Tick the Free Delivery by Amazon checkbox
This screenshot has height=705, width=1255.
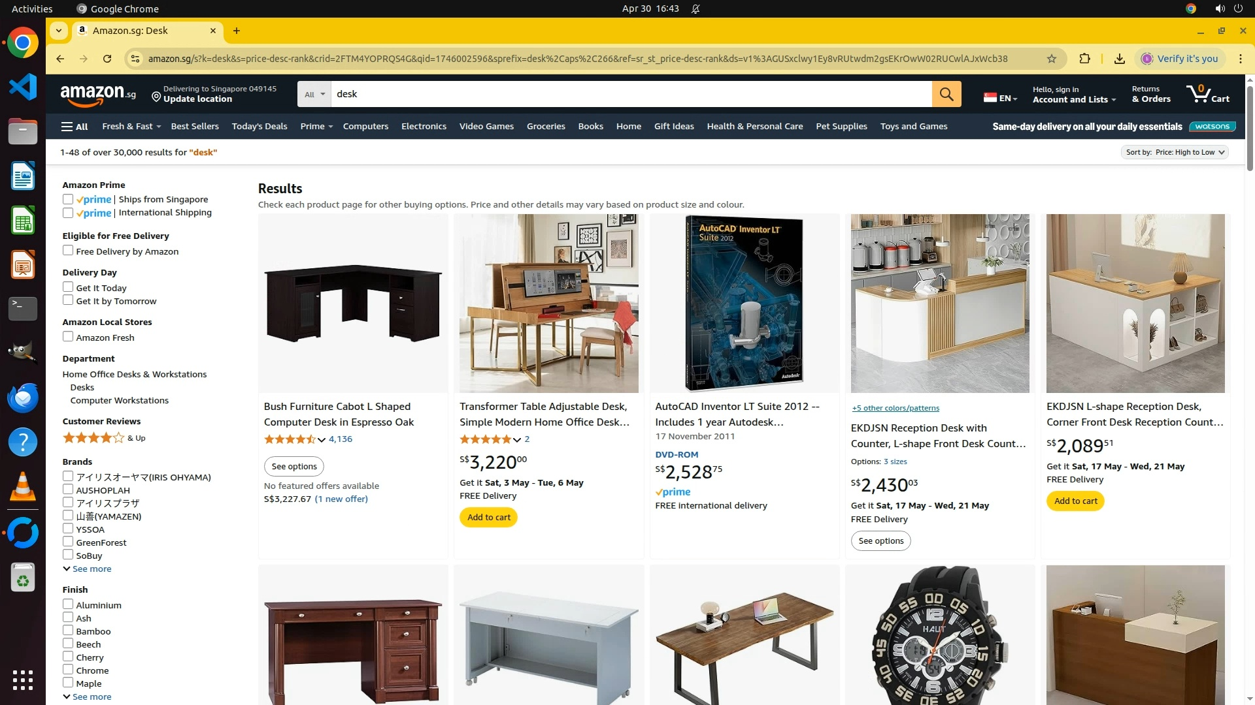(x=68, y=251)
